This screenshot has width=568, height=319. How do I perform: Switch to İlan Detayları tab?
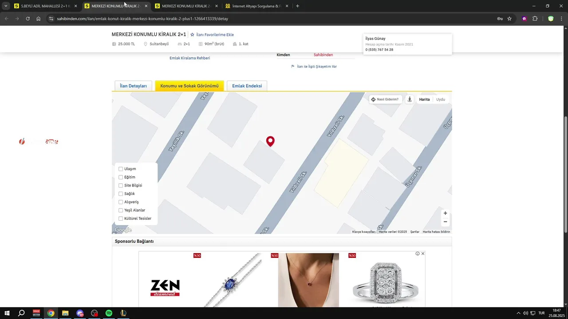[133, 86]
